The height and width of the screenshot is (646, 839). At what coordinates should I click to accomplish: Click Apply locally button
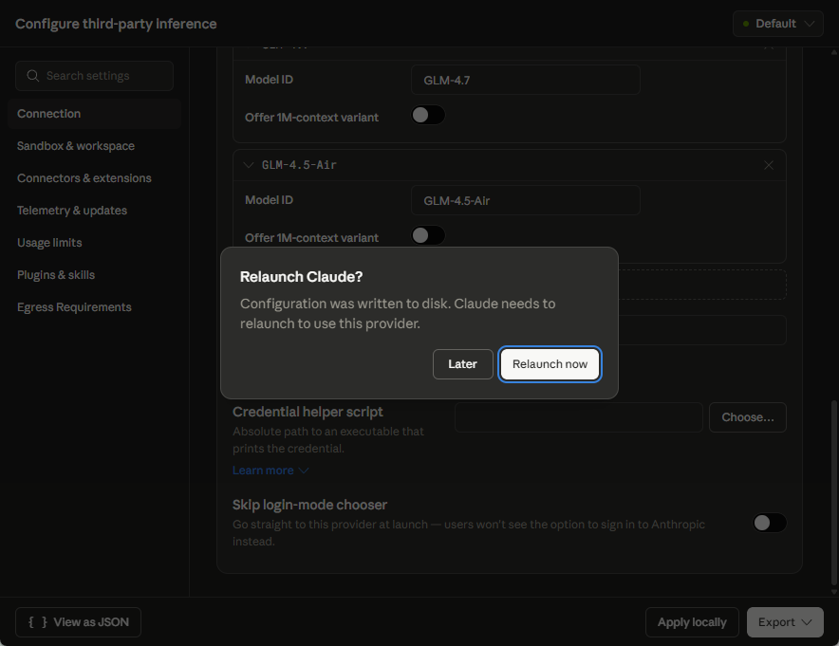692,622
